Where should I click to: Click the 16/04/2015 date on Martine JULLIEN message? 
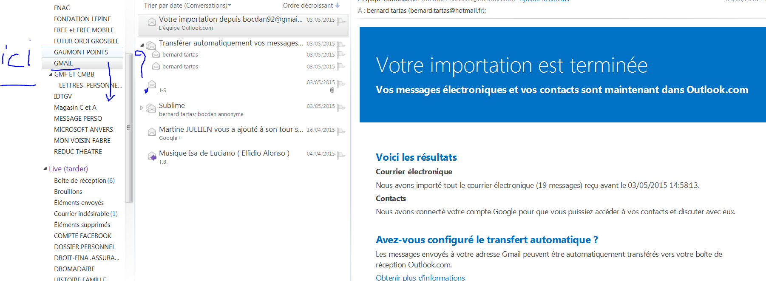(x=321, y=130)
